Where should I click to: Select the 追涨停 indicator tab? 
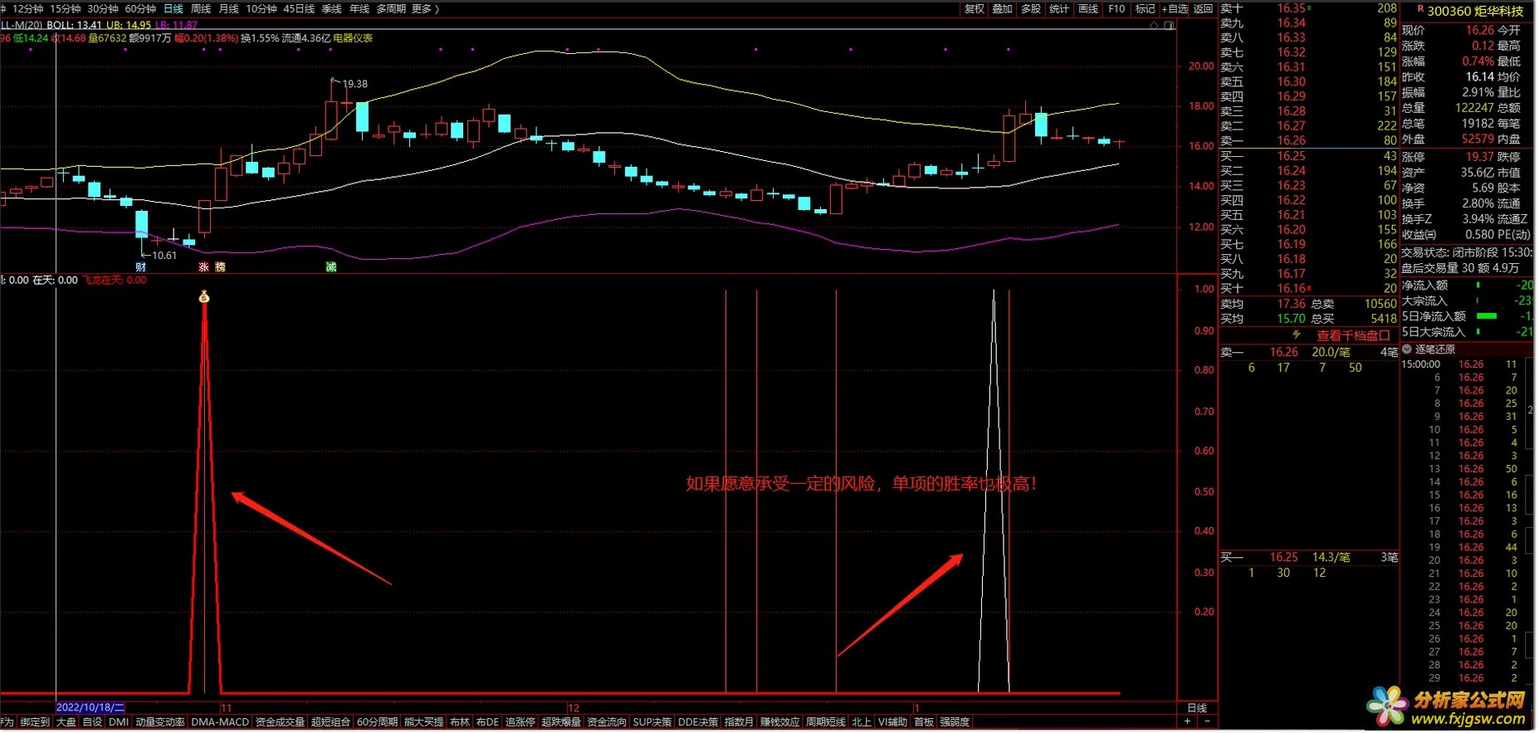click(520, 722)
